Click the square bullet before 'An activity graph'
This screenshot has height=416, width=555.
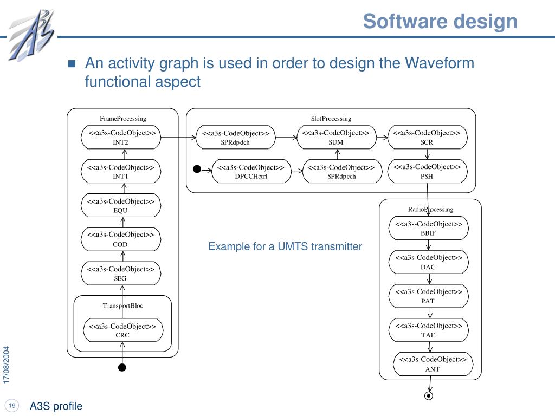click(x=72, y=64)
